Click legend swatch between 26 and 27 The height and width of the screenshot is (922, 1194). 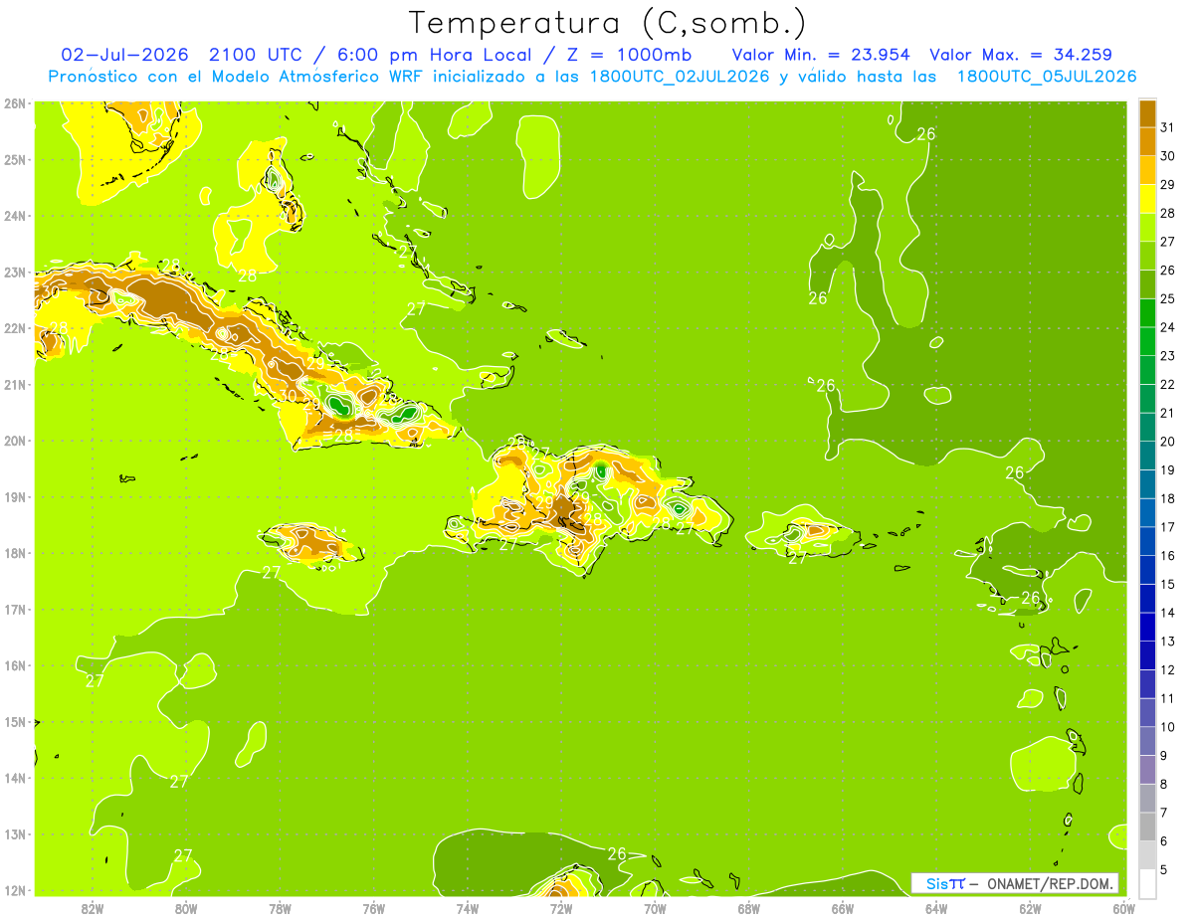(1147, 257)
